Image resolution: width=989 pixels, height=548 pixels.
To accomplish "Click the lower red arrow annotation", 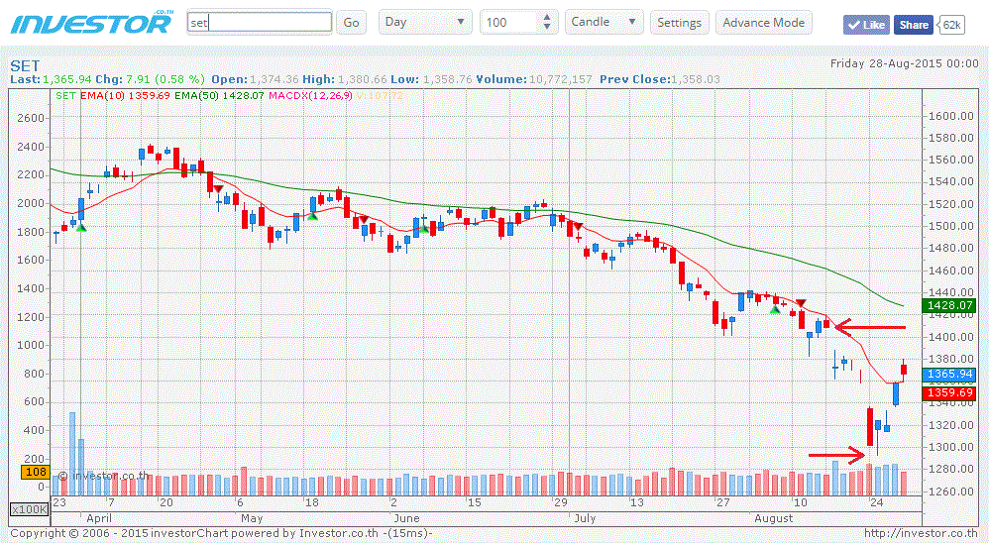I will (x=836, y=456).
